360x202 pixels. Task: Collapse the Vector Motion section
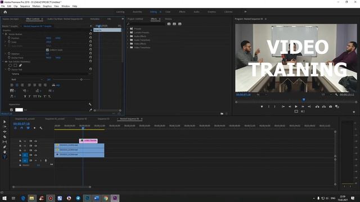coord(3,34)
